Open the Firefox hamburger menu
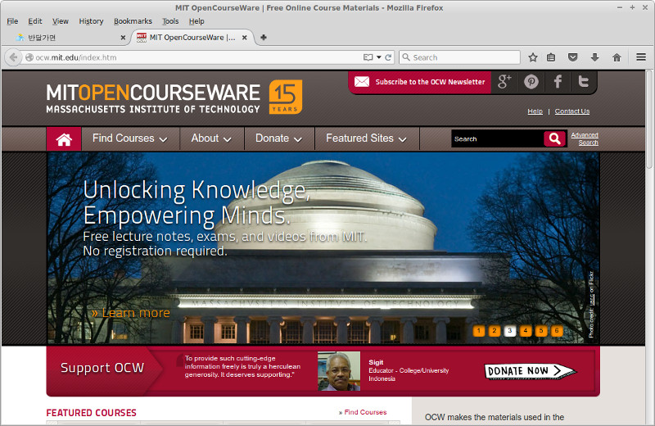 (641, 57)
